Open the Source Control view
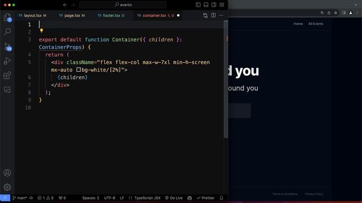Viewport: 362px width, 203px height. click(7, 46)
